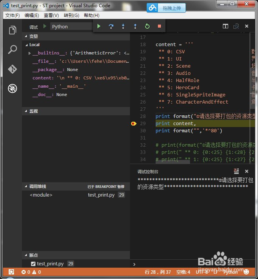Open the 帮助(H) menu
258x279 pixels.
point(91,15)
